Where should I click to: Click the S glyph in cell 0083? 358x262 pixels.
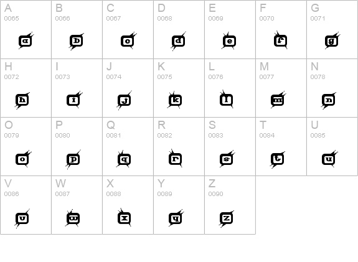[x=227, y=159]
